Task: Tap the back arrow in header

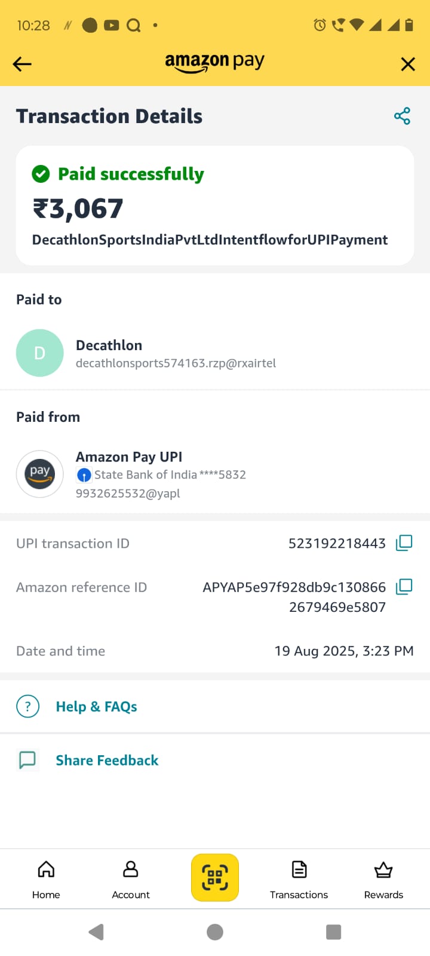Action: 22,64
